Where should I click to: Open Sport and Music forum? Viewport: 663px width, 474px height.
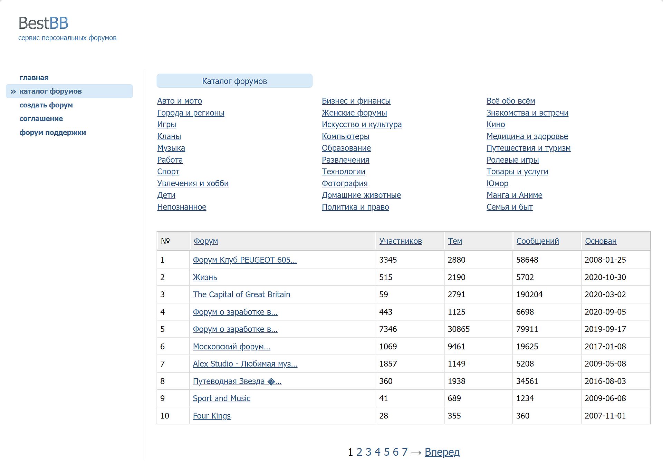coord(221,398)
